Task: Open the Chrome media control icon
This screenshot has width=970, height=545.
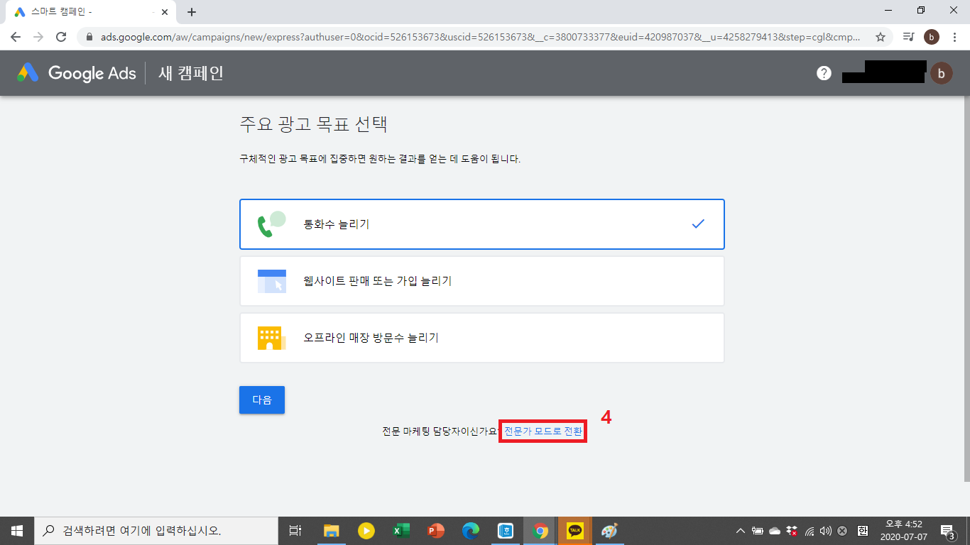Action: click(908, 37)
